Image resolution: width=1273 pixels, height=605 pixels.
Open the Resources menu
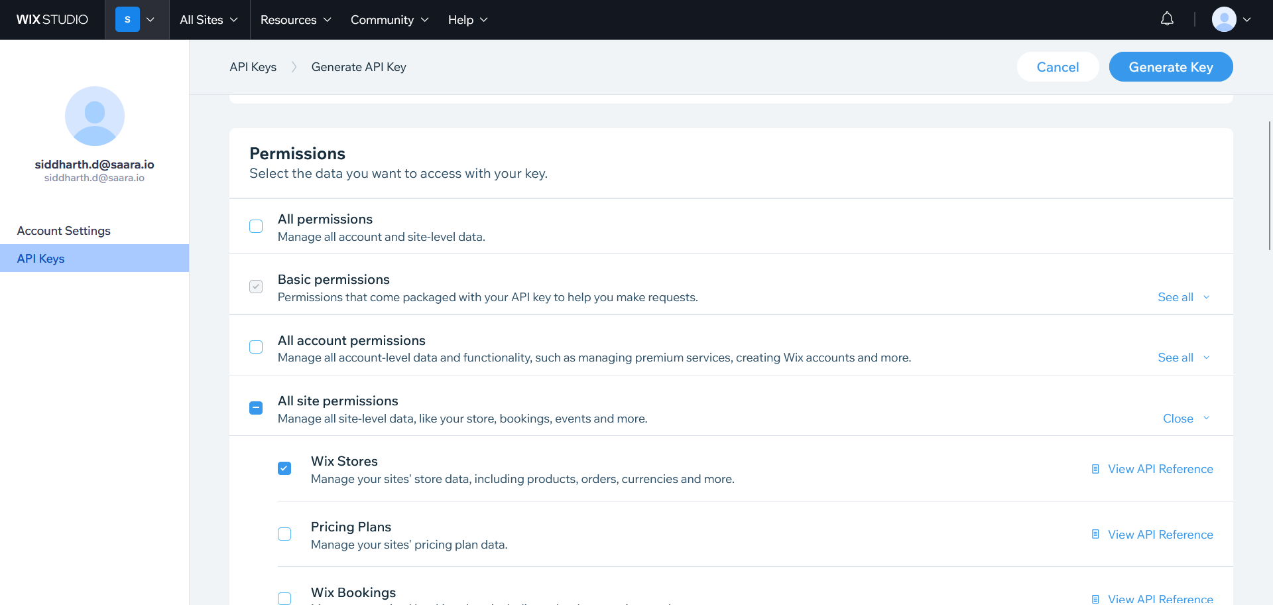click(x=296, y=20)
